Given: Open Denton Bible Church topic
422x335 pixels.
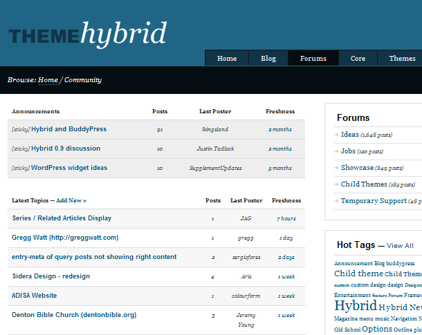Looking at the screenshot, I should [74, 315].
